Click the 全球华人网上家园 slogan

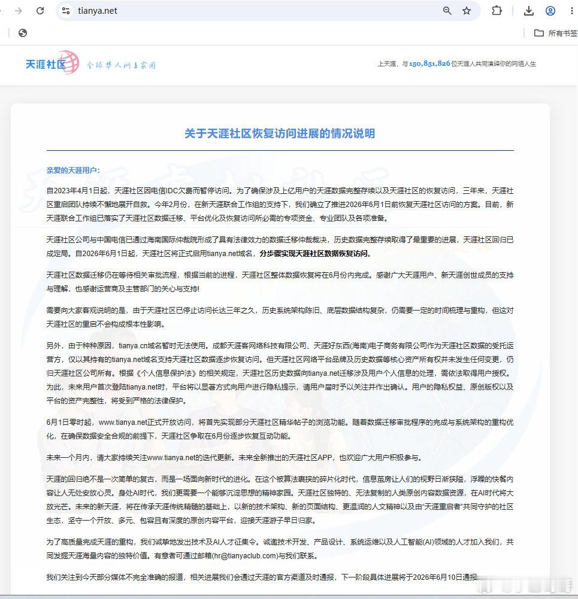(x=121, y=65)
